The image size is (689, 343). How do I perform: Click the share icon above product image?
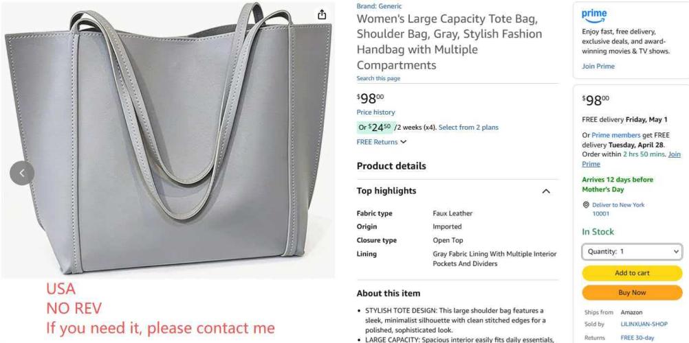click(322, 14)
